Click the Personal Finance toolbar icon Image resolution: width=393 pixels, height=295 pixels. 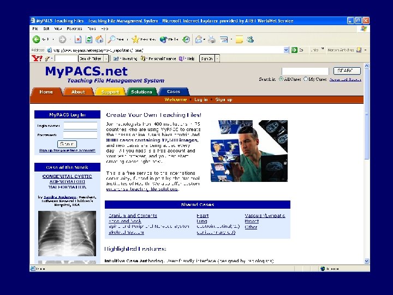pyautogui.click(x=143, y=58)
